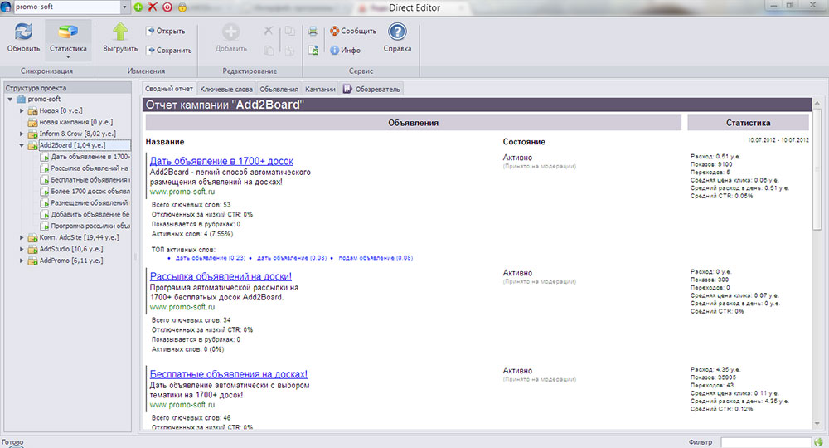Select новая кампания [0 у.е.] tree item
The image size is (829, 448).
[76, 122]
